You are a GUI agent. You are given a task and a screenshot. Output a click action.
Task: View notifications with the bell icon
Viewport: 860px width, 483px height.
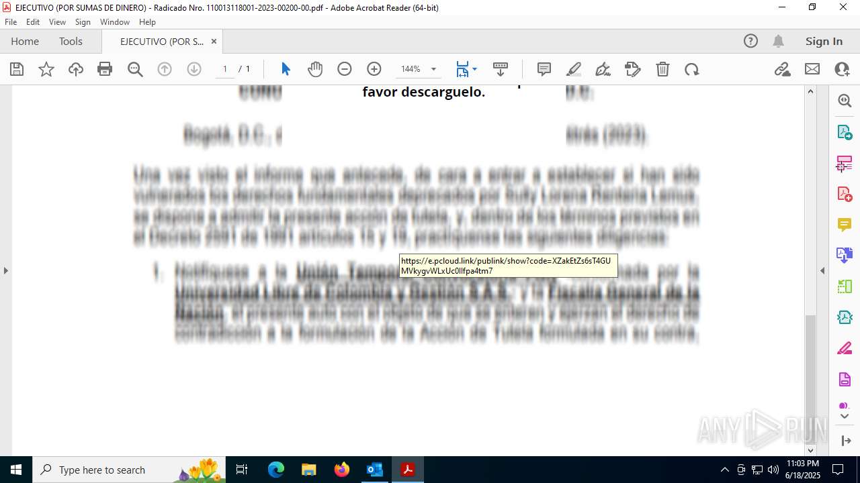pos(778,41)
